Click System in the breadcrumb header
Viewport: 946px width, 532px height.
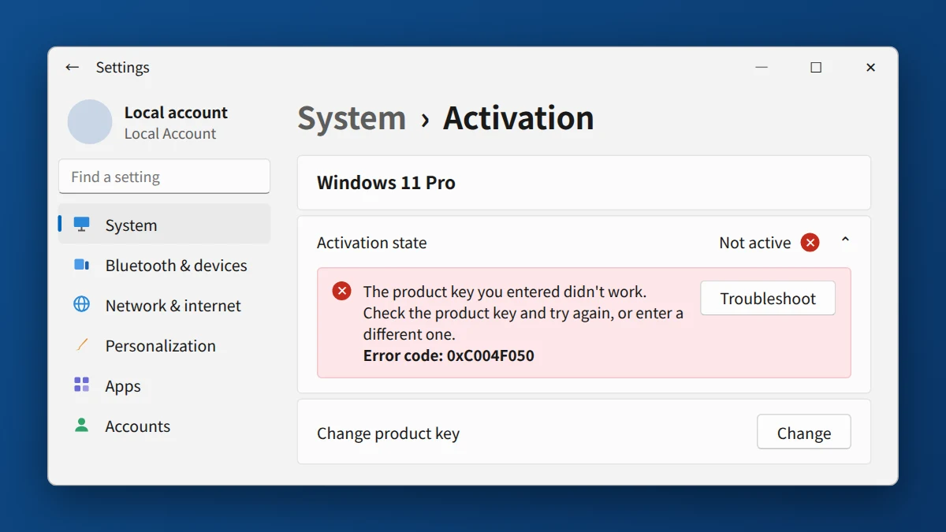(x=352, y=118)
